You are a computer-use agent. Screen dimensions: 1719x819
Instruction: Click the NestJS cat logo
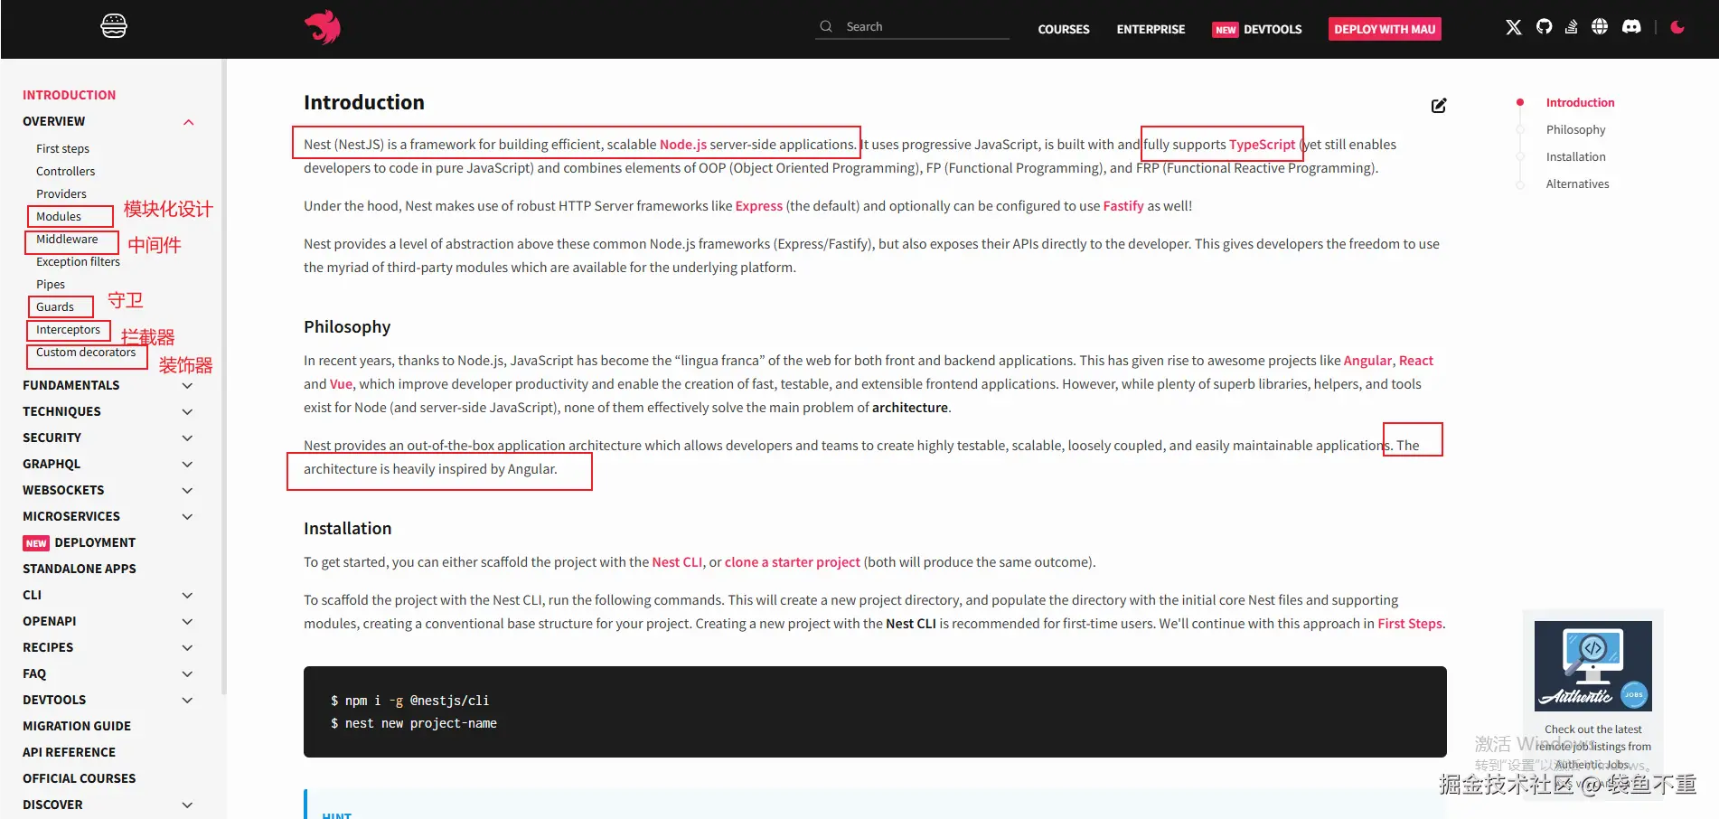coord(323,27)
